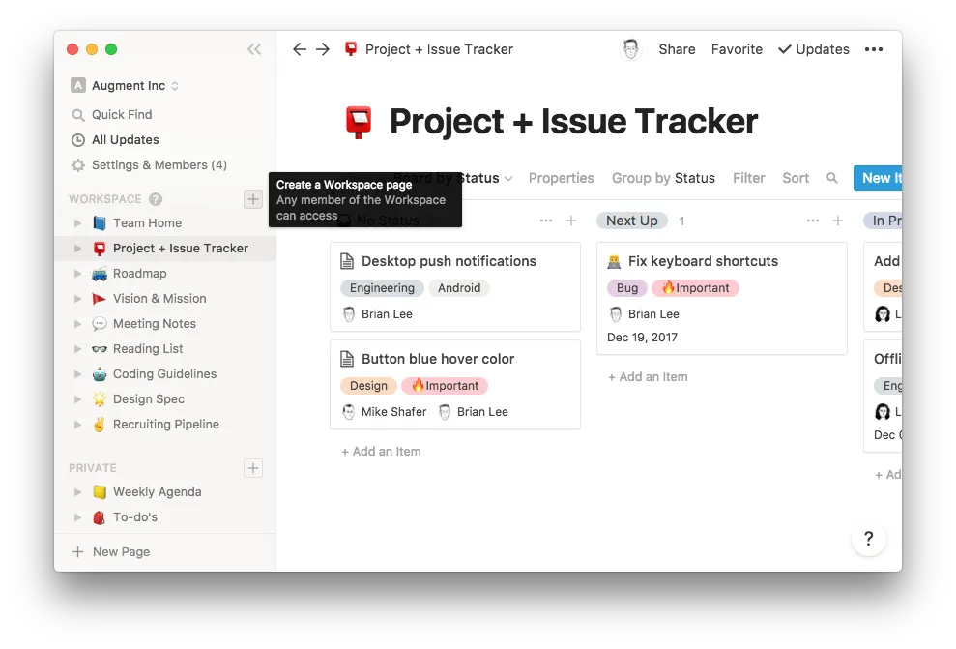Go back with the left arrow
The width and height of the screenshot is (956, 649).
299,49
